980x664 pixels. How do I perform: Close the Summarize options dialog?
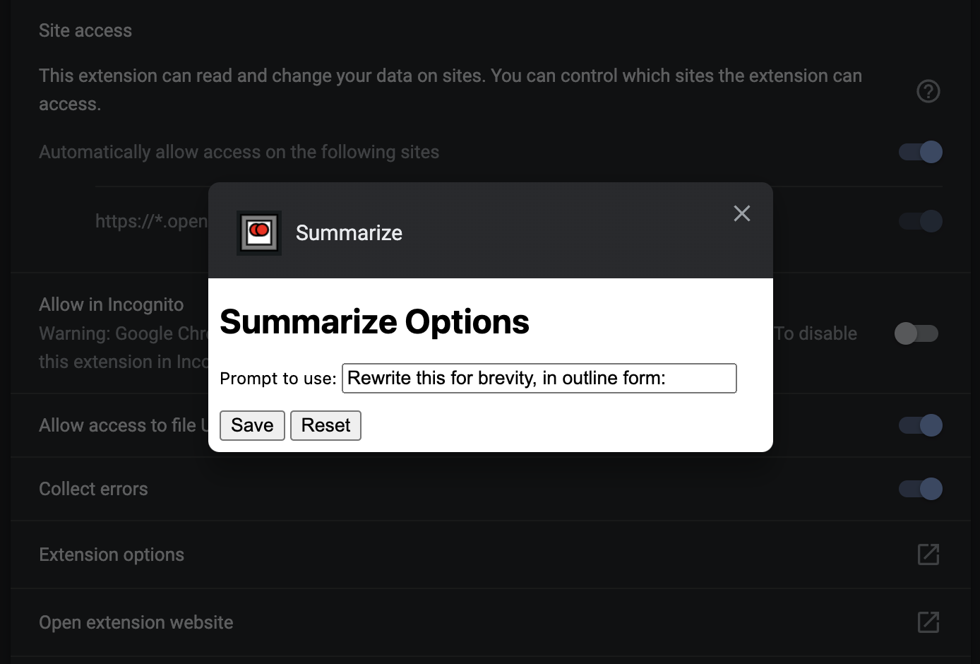[741, 213]
